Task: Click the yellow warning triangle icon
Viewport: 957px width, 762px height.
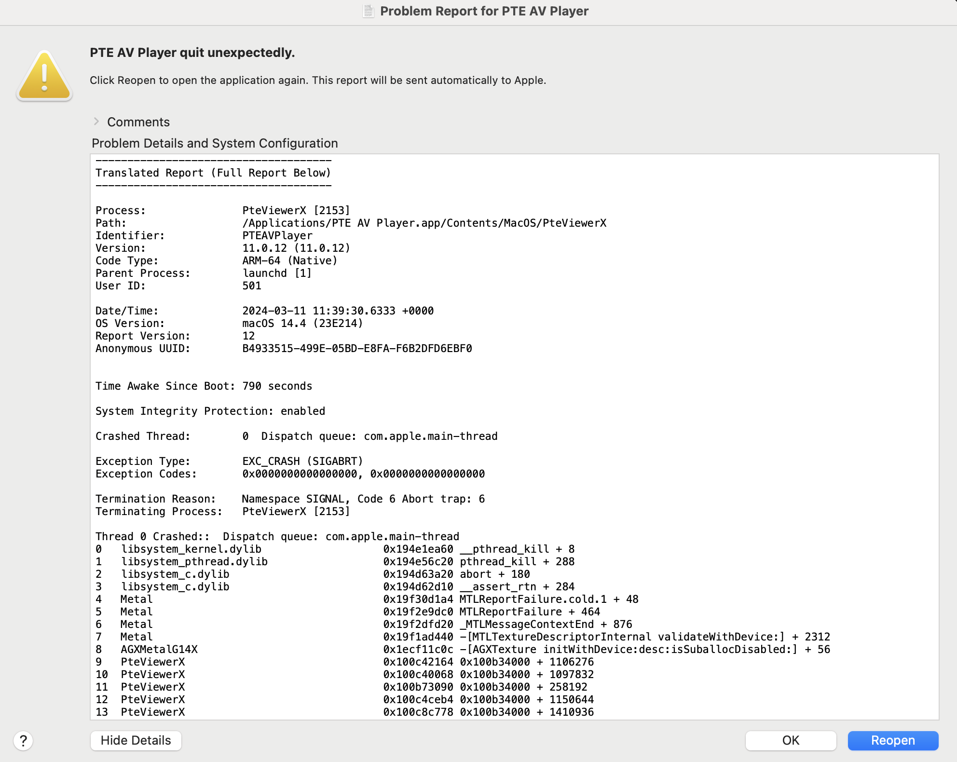Action: tap(44, 76)
